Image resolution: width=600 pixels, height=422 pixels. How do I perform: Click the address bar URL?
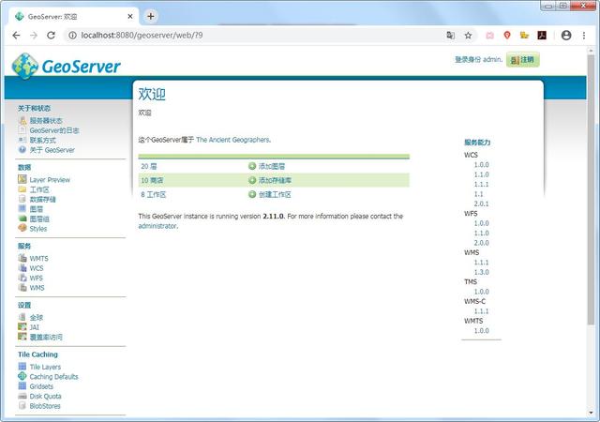click(x=142, y=36)
